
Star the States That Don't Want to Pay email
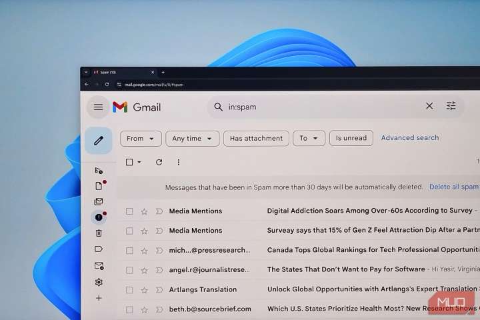pos(144,271)
